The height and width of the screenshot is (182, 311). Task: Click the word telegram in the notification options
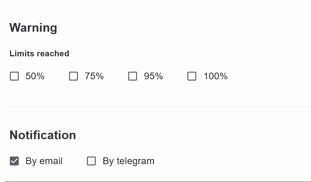click(x=135, y=161)
